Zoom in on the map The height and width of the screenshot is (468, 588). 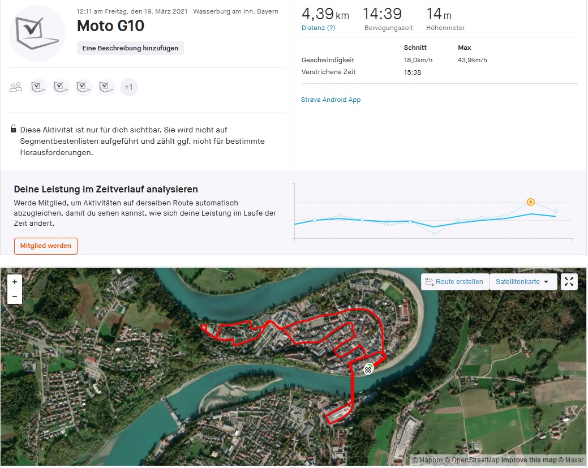coord(15,282)
